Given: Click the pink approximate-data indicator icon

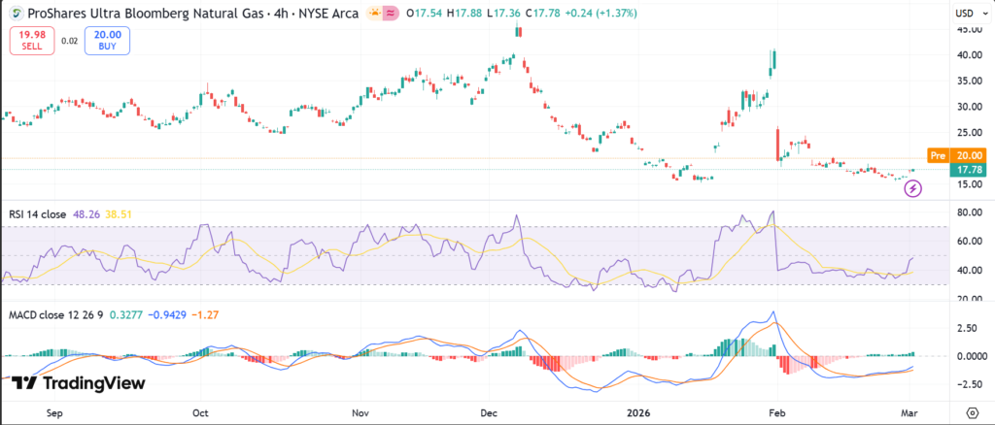Looking at the screenshot, I should (x=391, y=14).
